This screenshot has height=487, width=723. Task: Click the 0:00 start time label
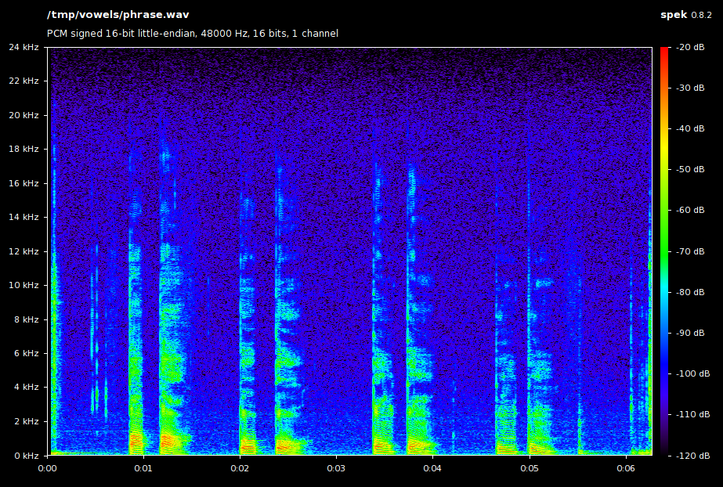click(x=48, y=468)
